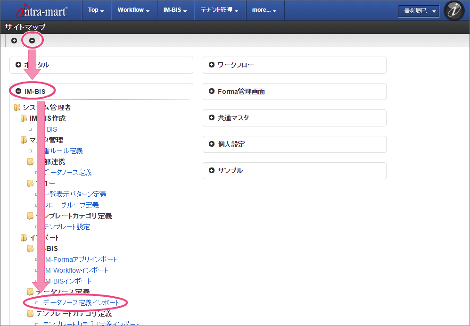Screen dimensions: 470x326
Task: Click the システム管理者 folder icon
Action: [x=17, y=108]
